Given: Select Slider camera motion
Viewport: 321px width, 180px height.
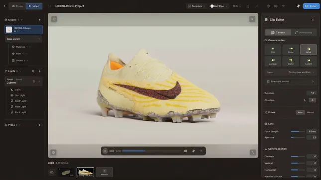Looking at the screenshot, I should pyautogui.click(x=291, y=50).
